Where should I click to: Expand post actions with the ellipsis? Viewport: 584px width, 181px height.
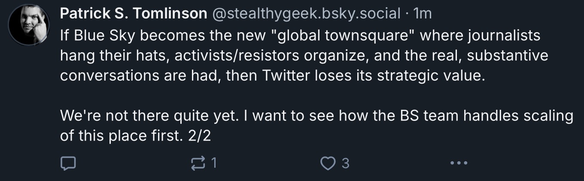458,163
